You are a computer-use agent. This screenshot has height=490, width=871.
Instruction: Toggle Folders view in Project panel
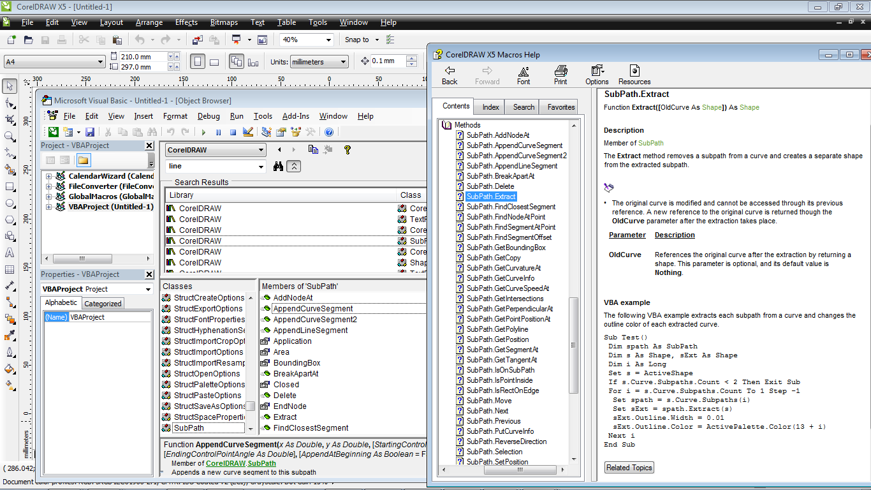pyautogui.click(x=84, y=160)
